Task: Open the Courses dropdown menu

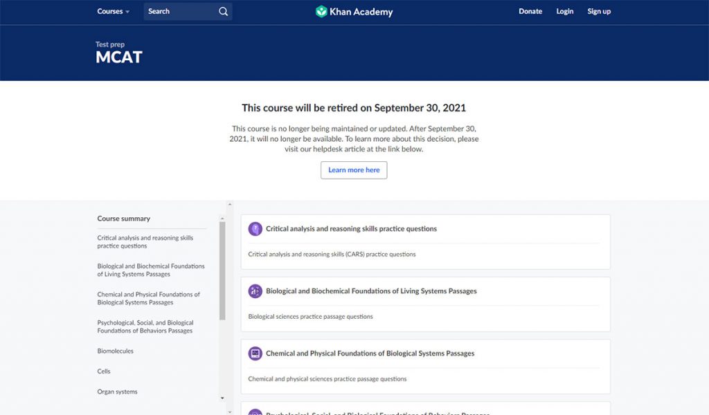Action: pos(113,12)
